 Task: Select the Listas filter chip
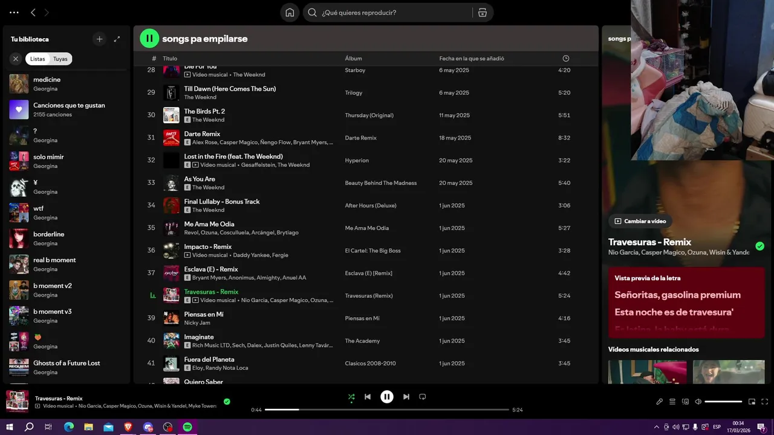click(x=37, y=59)
